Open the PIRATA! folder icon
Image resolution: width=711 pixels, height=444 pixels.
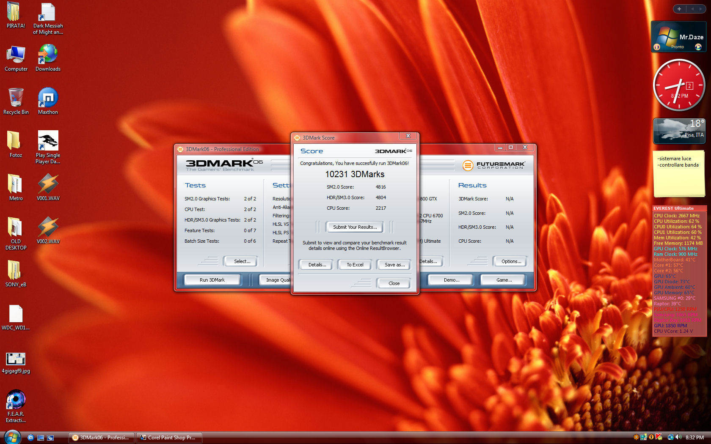[16, 15]
